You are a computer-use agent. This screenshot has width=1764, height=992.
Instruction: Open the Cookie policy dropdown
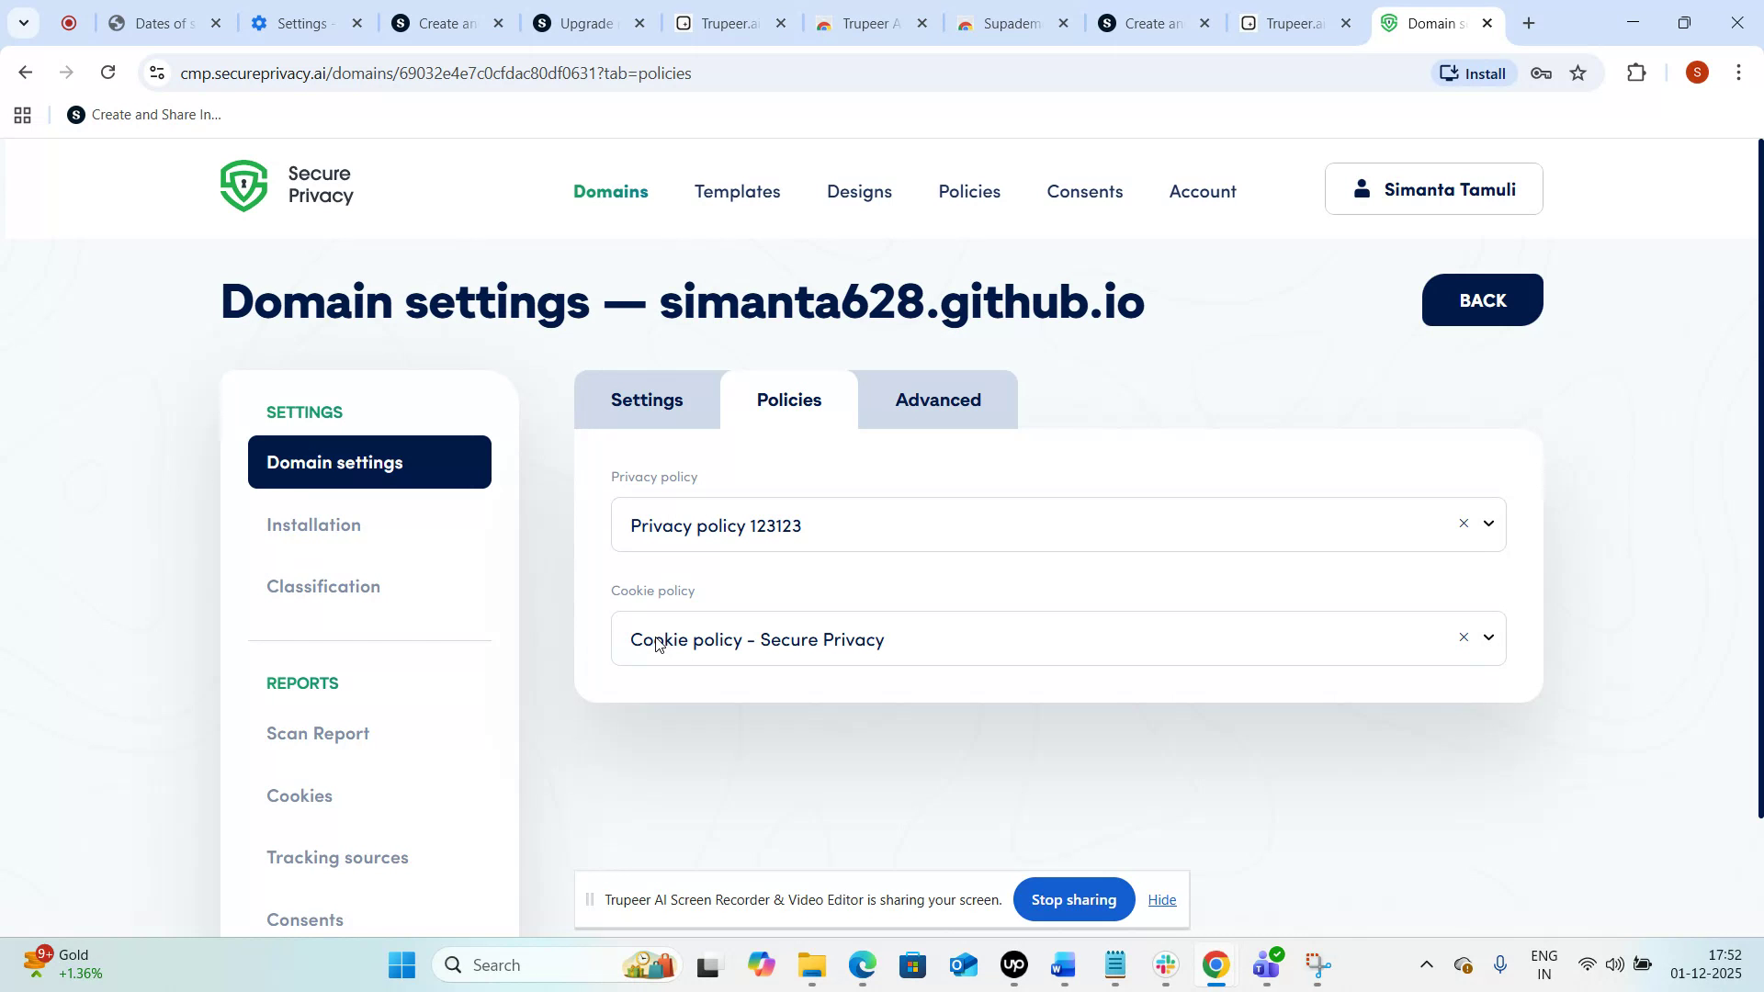tap(1489, 637)
